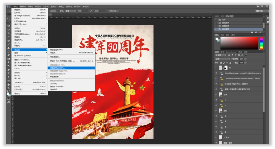Screen dimensions: 275x149
Task: Select the Move tool in the toolbox
Action: [x=8, y=19]
